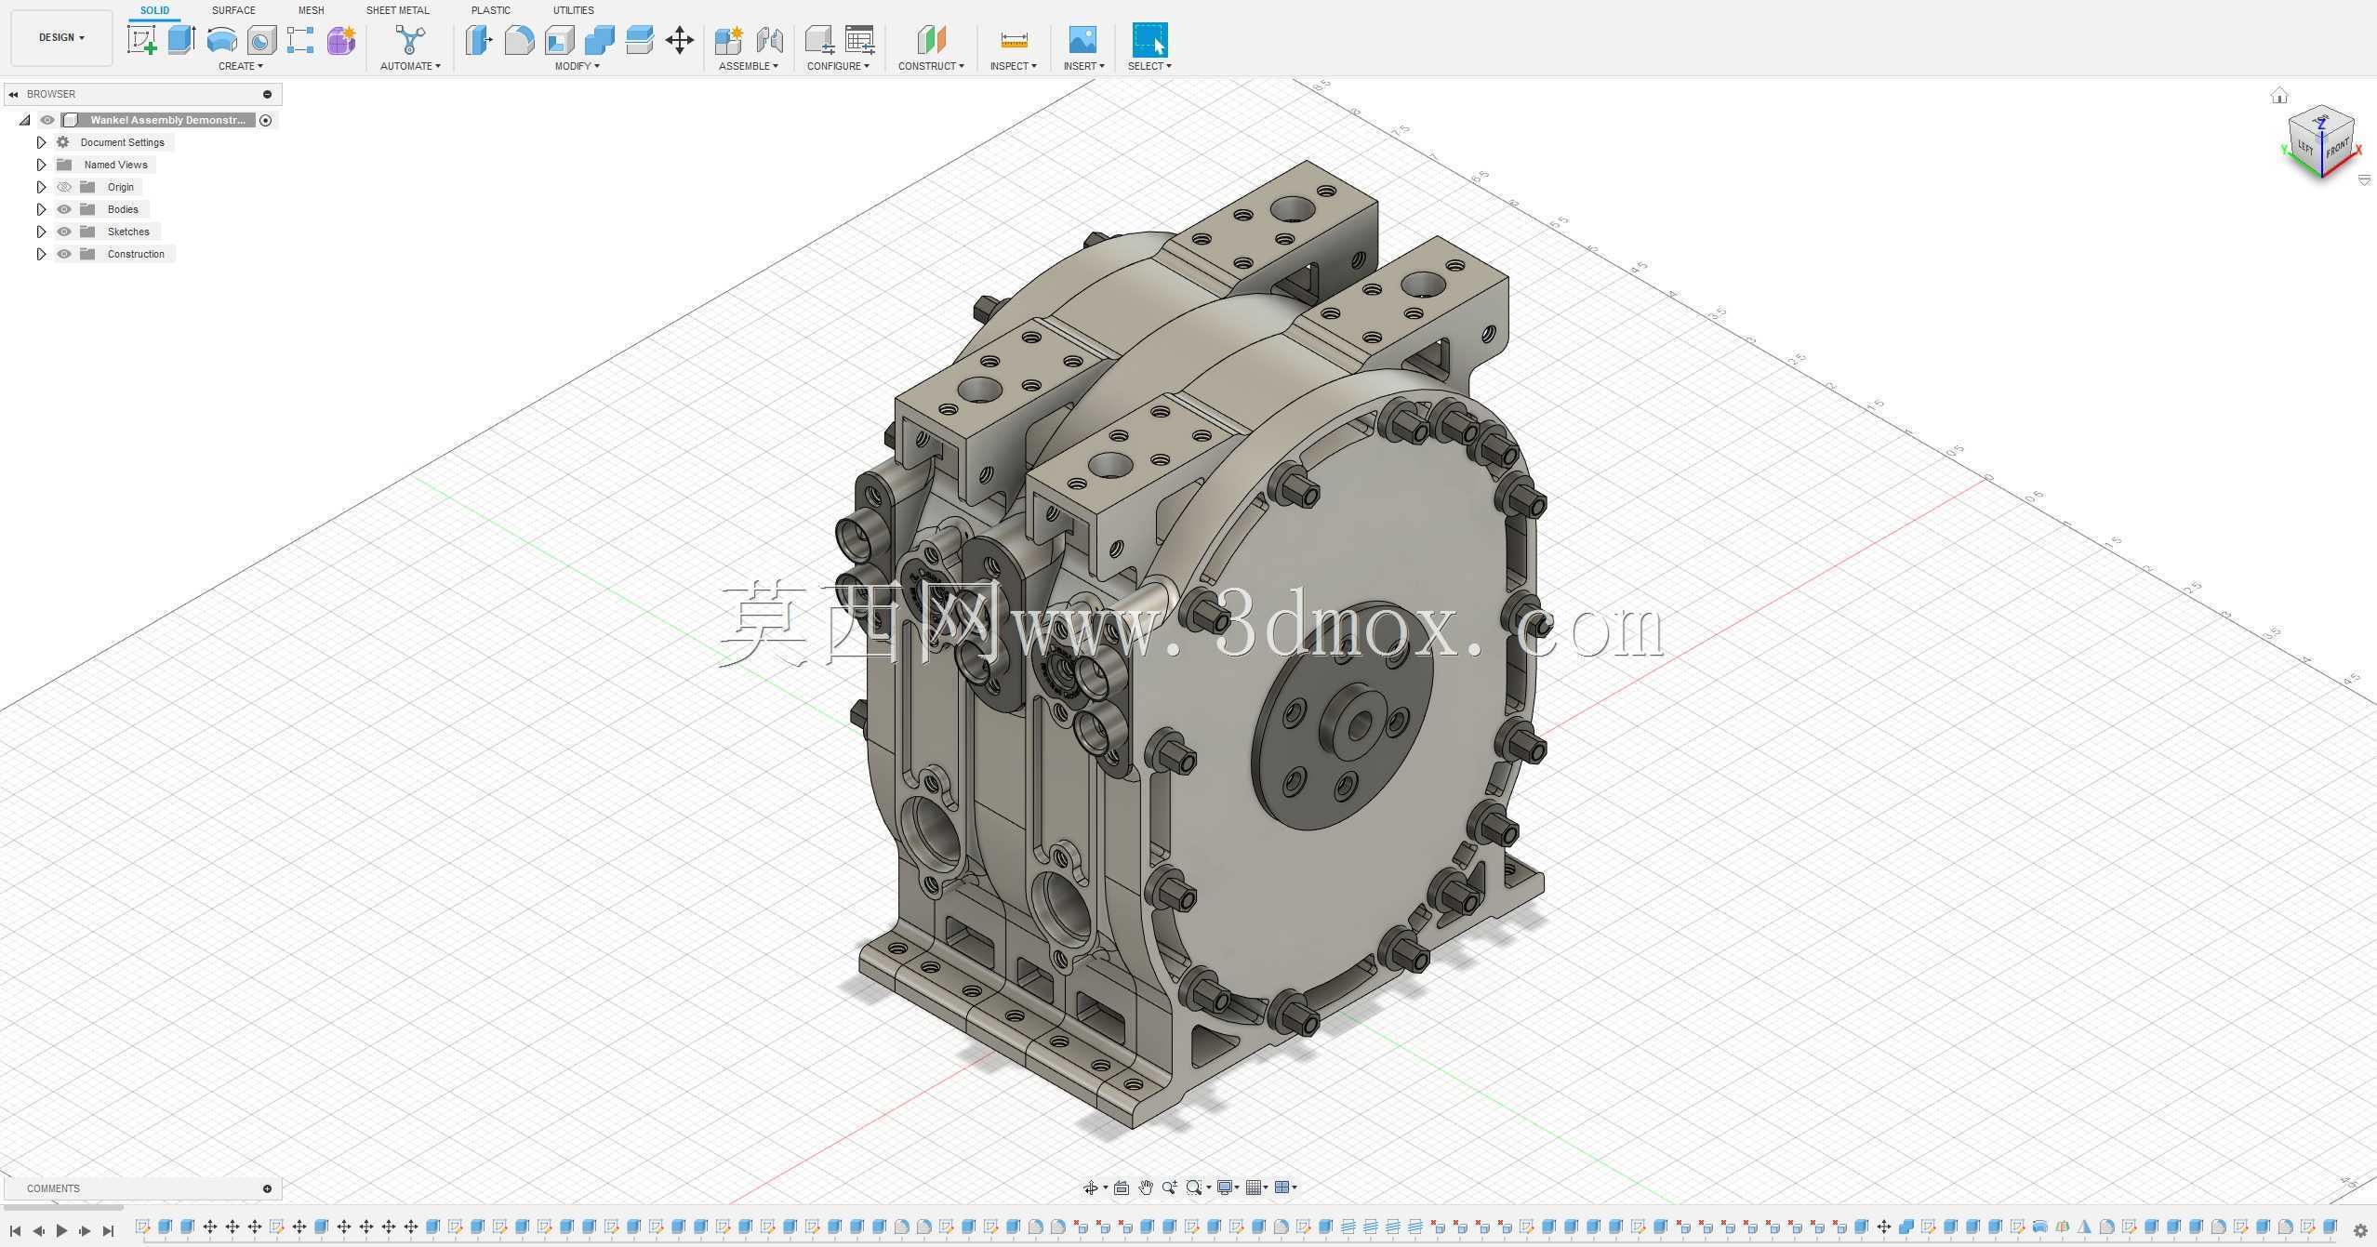
Task: Open timeline settings gear icon
Action: [2360, 1231]
